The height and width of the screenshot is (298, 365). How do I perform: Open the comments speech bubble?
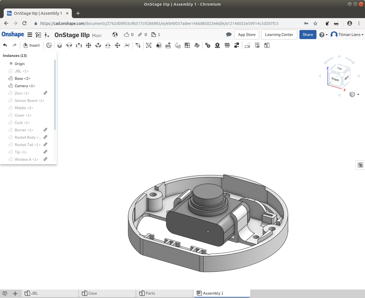229,35
